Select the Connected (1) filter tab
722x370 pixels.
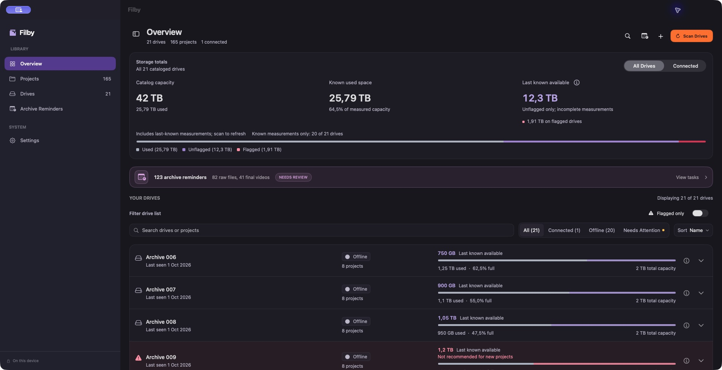[x=564, y=230]
